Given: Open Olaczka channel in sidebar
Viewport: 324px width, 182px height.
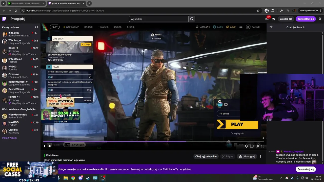Looking at the screenshot, I should tap(20, 131).
